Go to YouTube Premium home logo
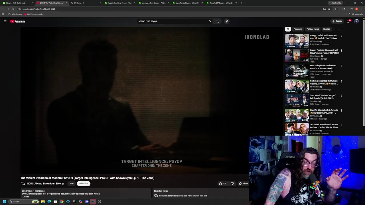The height and width of the screenshot is (205, 365). 18,21
